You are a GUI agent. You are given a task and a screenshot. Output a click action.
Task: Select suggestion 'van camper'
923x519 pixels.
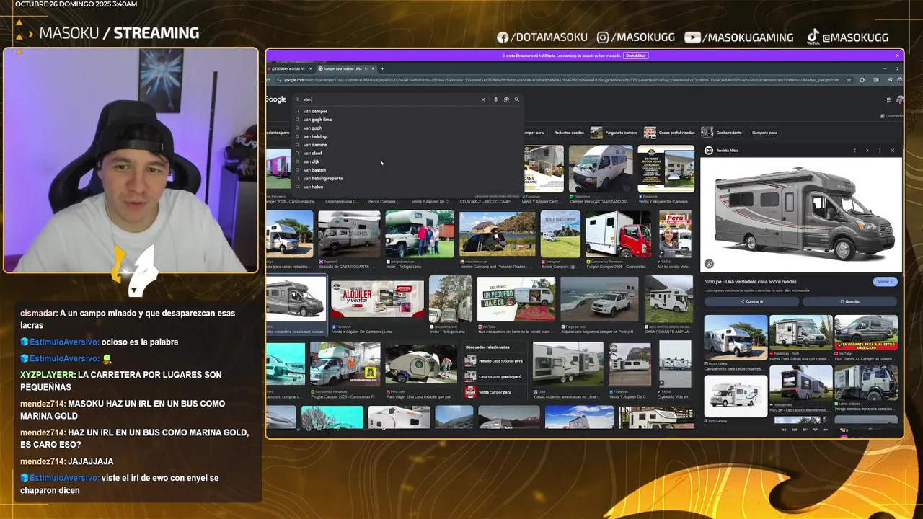tap(315, 111)
